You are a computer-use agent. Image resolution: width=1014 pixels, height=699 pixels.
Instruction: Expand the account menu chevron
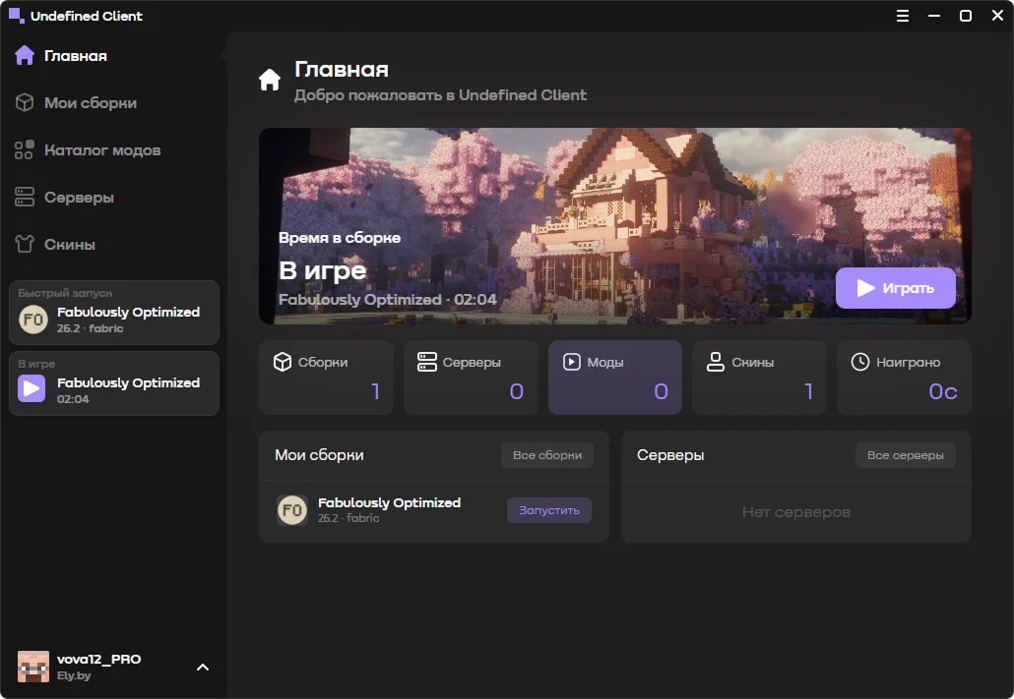coord(203,668)
